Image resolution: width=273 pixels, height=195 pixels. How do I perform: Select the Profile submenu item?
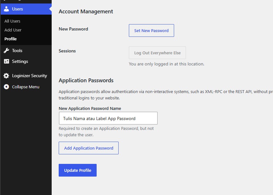click(x=11, y=39)
